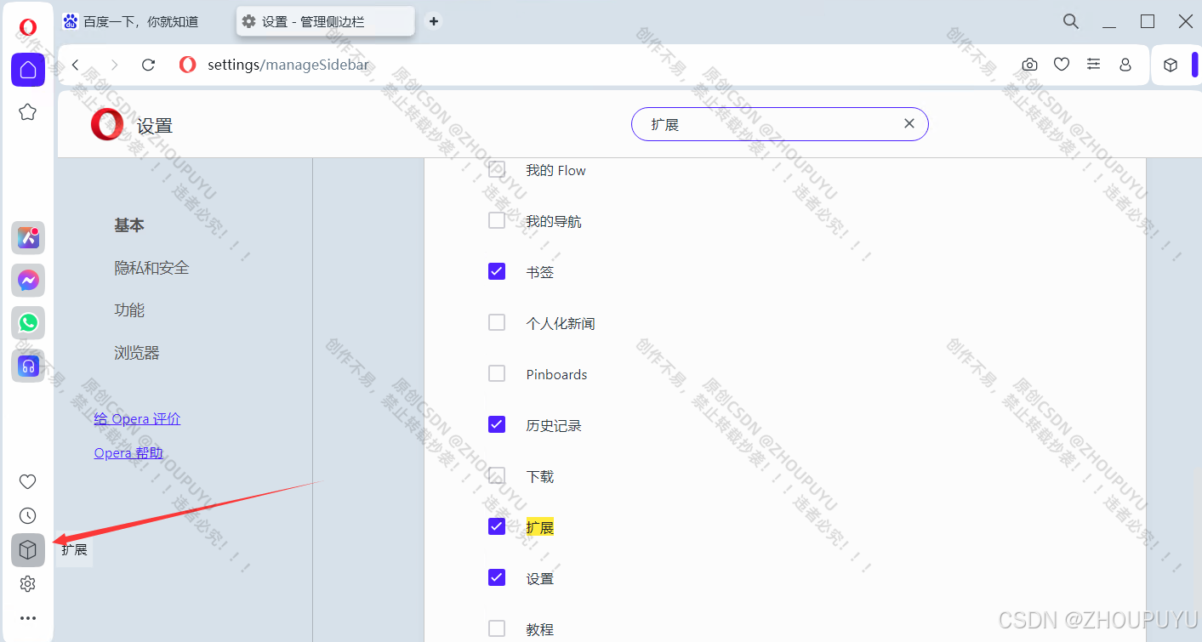This screenshot has width=1202, height=642.
Task: Select the 设置 - 管理侧边栏 tab
Action: (x=326, y=21)
